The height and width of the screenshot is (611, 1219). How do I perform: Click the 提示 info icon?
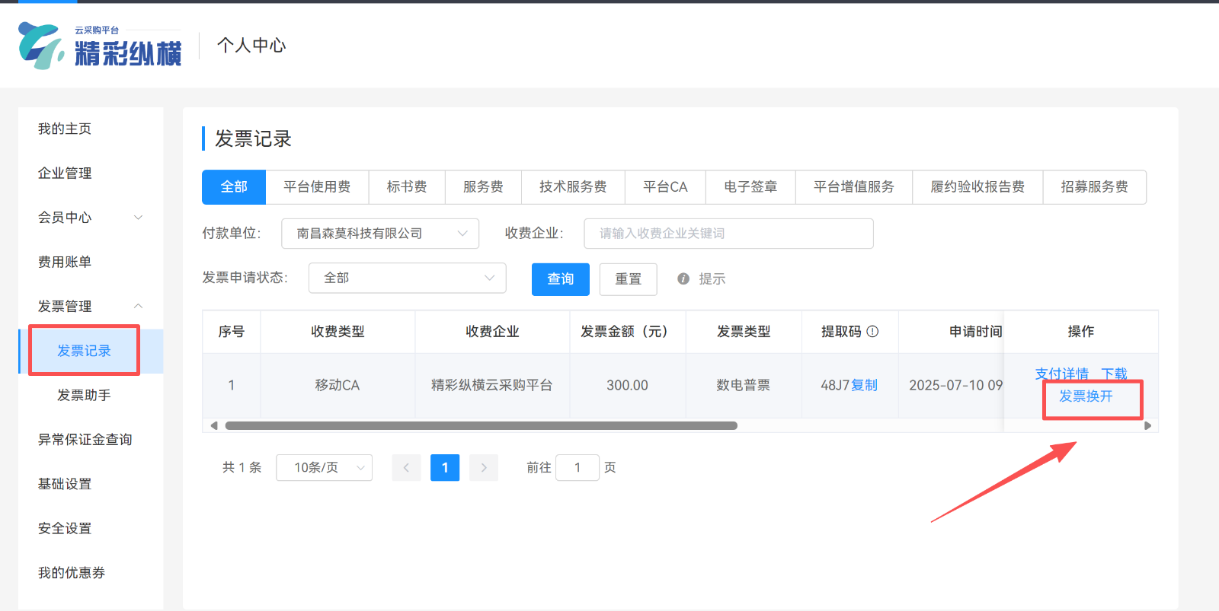point(683,279)
